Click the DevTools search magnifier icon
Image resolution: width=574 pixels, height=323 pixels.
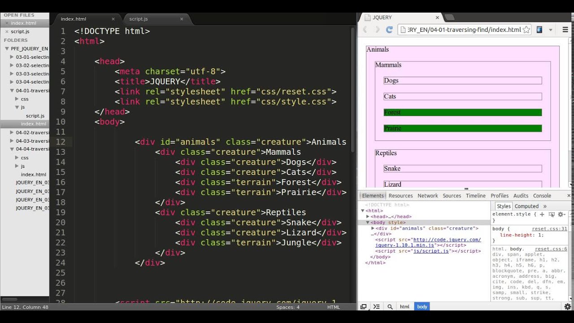coord(390,306)
